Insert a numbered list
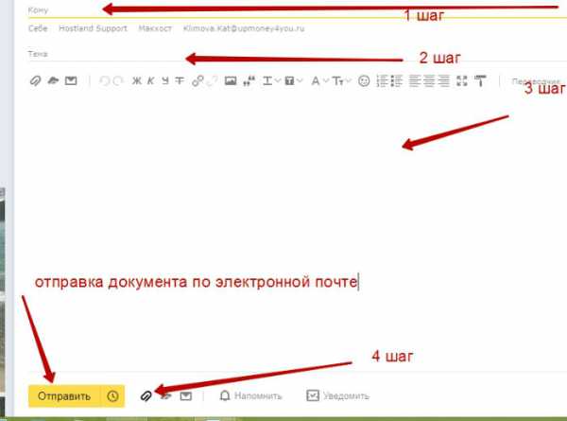 click(x=382, y=80)
